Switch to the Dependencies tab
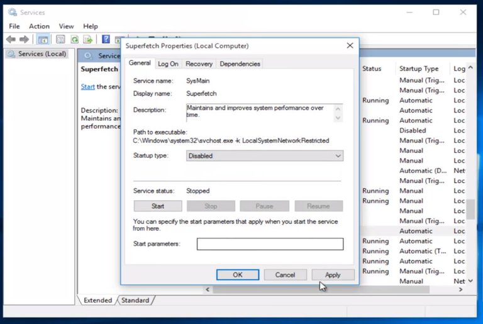This screenshot has width=483, height=324. pyautogui.click(x=240, y=64)
